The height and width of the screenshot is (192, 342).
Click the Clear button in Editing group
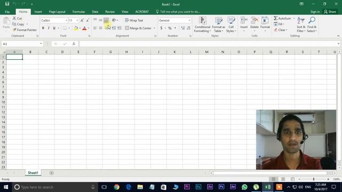click(281, 30)
